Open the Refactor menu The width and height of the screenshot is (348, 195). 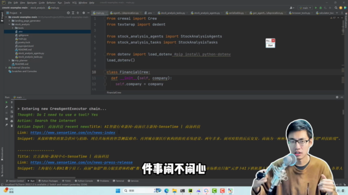(51, 3)
